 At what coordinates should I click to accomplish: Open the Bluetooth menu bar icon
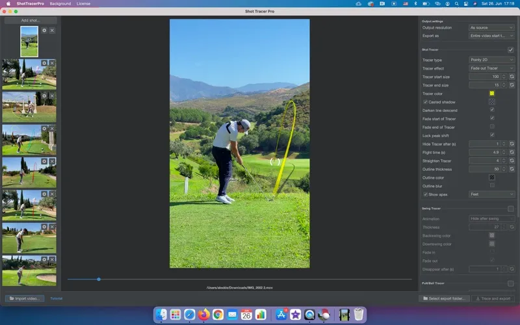pos(415,4)
